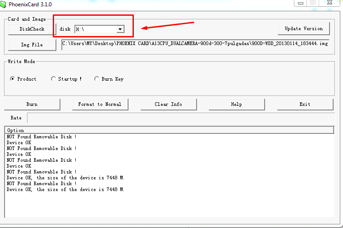Click the Clear Info button
The image size is (343, 228).
(x=169, y=104)
